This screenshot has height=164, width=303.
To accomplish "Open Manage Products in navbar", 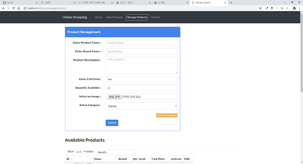I will 137,17.
